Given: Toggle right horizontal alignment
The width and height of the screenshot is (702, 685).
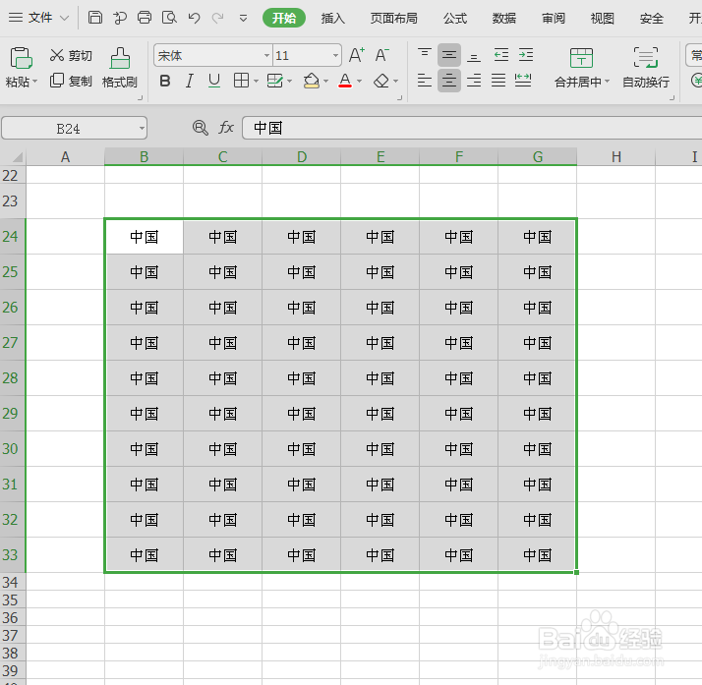Looking at the screenshot, I should tap(474, 81).
